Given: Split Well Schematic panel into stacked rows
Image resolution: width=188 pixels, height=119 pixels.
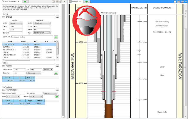Looking at the screenshot, I should (x=57, y=1).
